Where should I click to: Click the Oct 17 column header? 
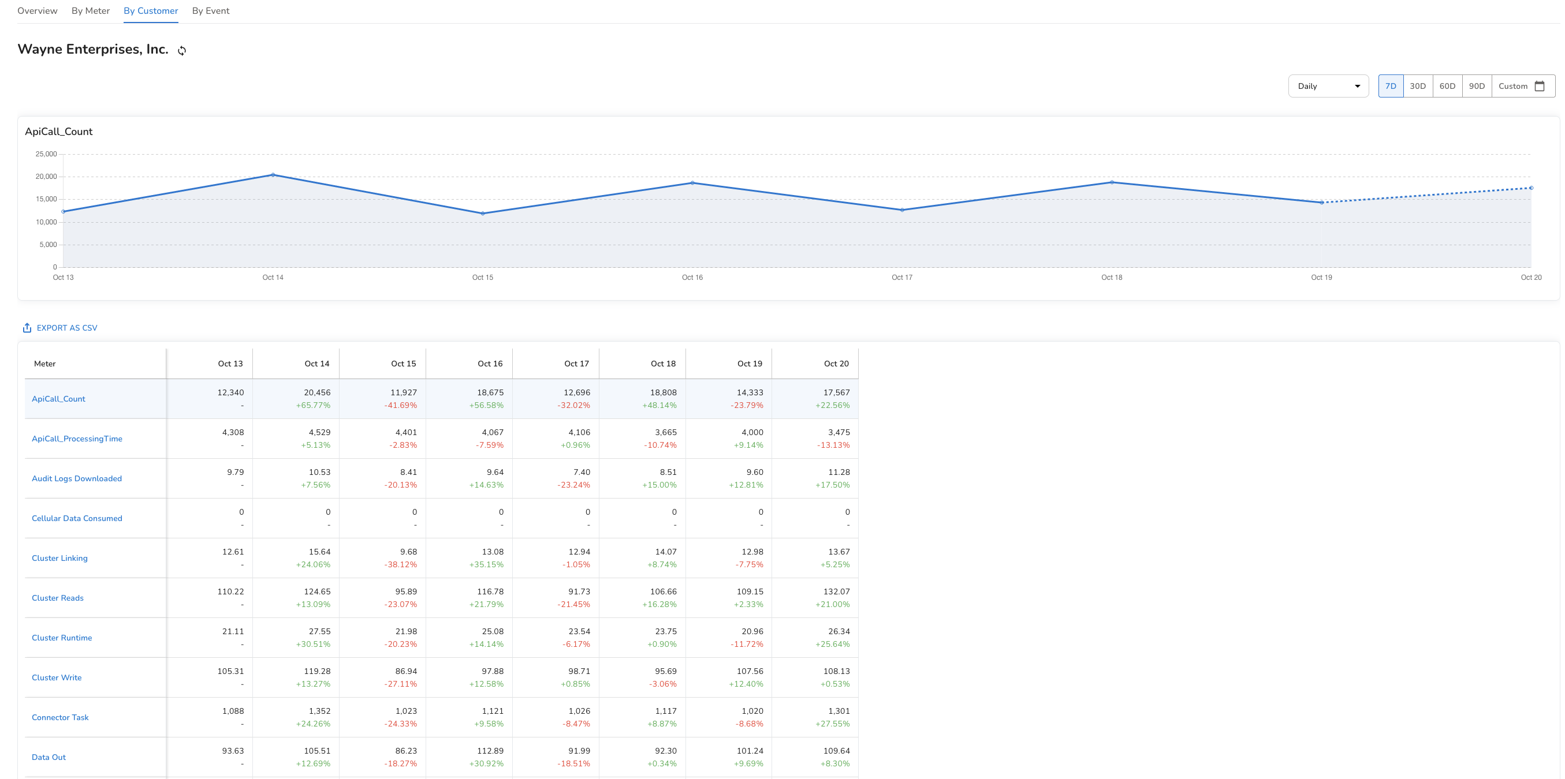click(x=576, y=364)
